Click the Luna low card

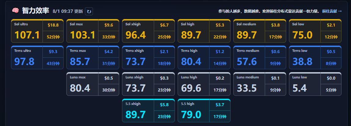(x=315, y=84)
